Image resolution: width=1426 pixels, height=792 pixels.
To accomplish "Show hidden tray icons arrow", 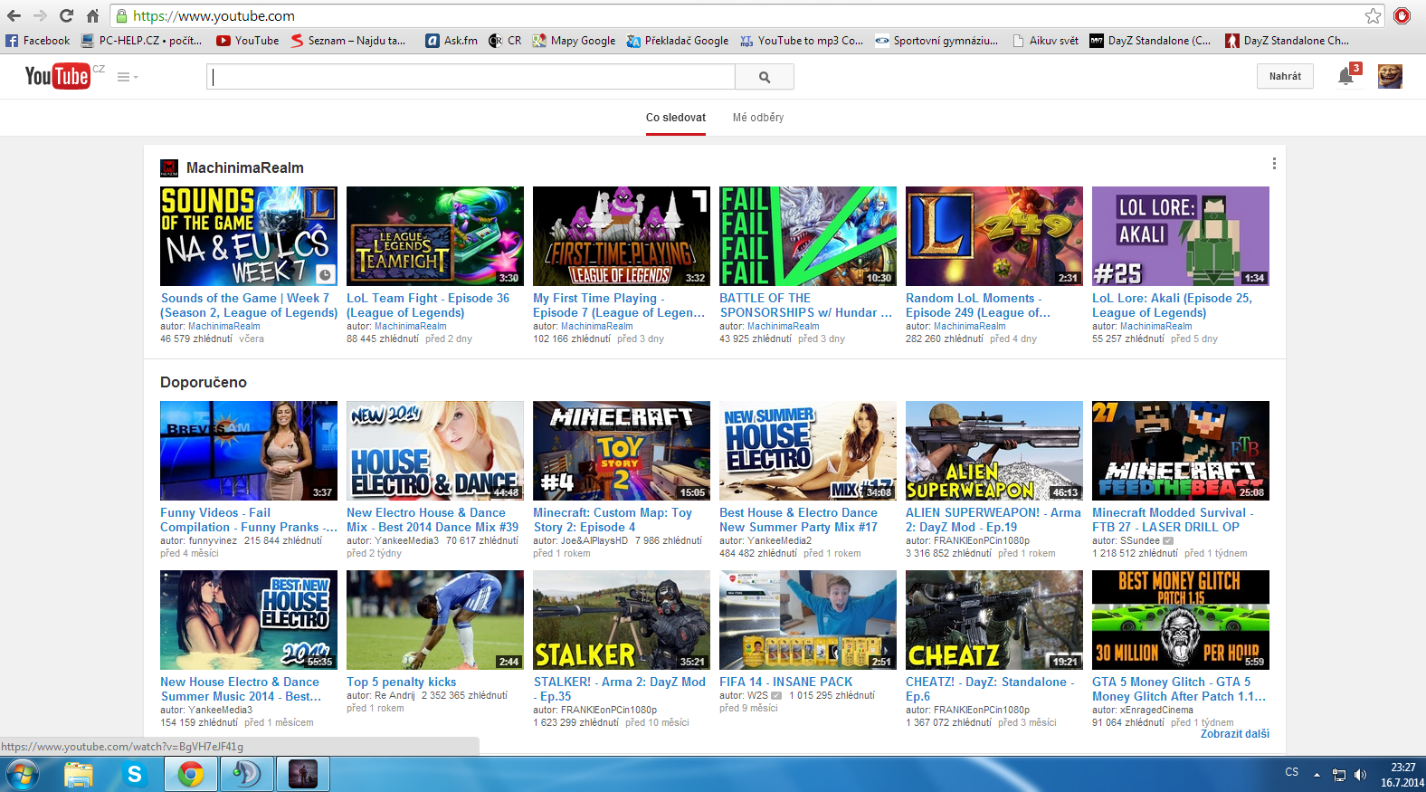I will (1317, 775).
